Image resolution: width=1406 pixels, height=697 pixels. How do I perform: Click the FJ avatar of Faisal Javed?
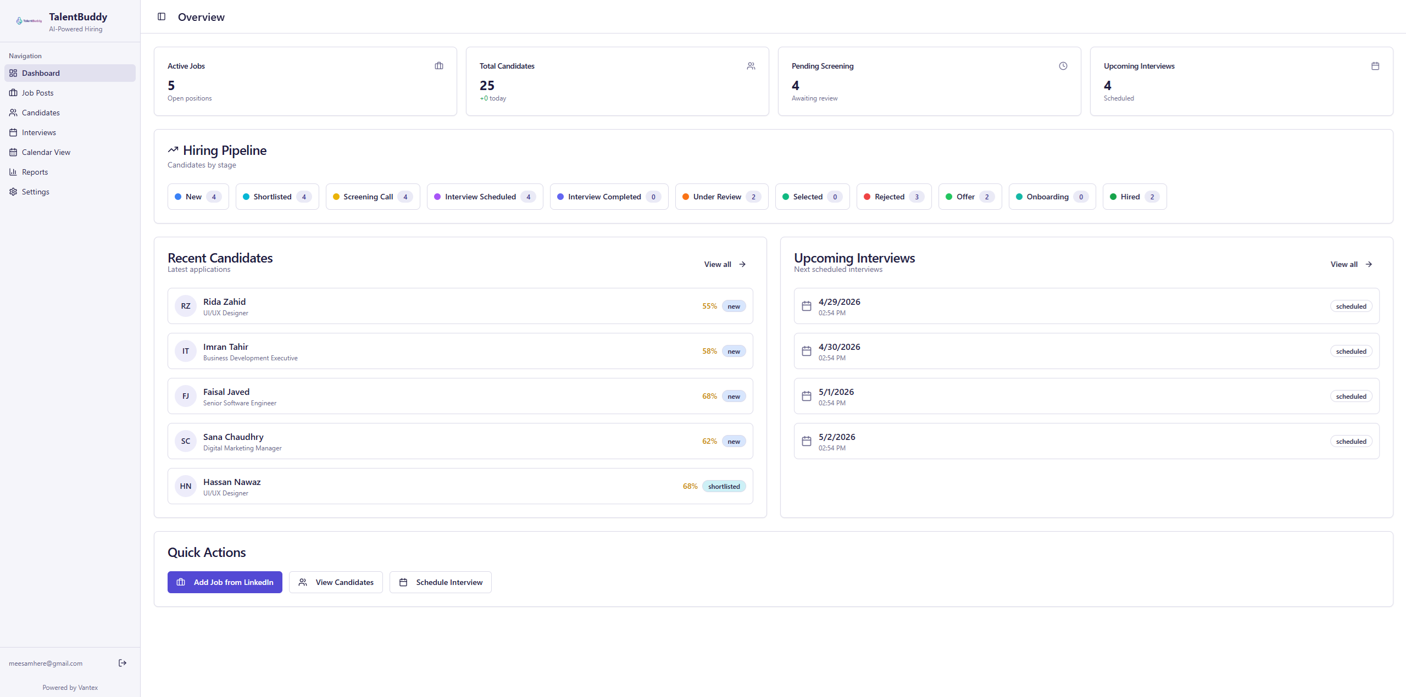(186, 396)
